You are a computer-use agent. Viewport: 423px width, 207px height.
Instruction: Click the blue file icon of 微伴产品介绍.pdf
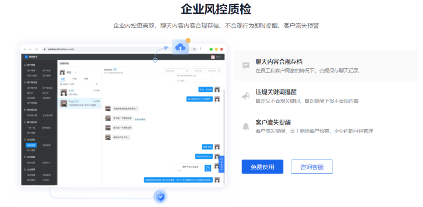click(x=208, y=168)
